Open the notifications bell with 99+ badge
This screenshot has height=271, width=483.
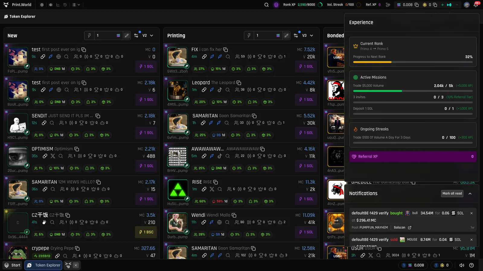coord(476,5)
